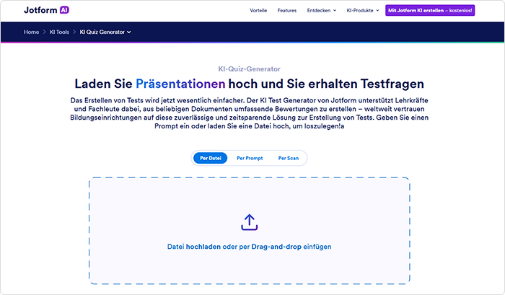Switch to the Per Prompt tab
The height and width of the screenshot is (295, 505).
pyautogui.click(x=250, y=158)
